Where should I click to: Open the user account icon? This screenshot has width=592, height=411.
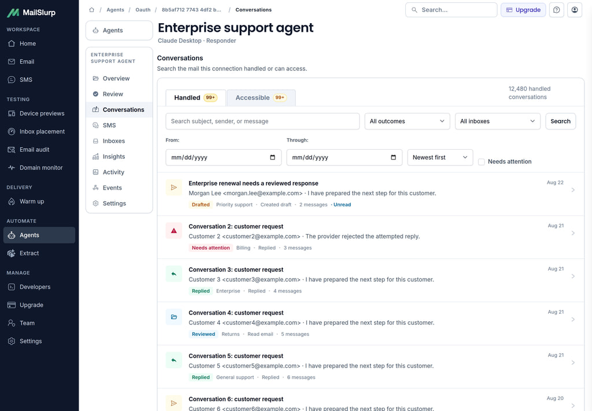click(575, 10)
